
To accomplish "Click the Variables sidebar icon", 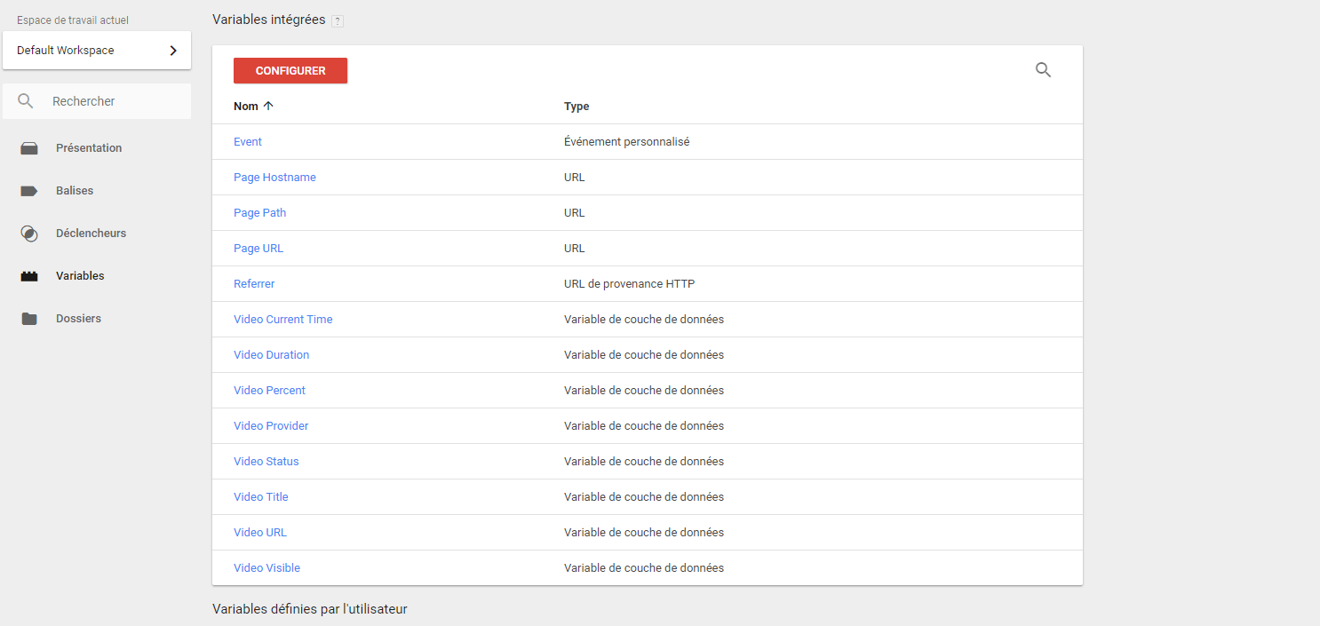I will click(29, 275).
